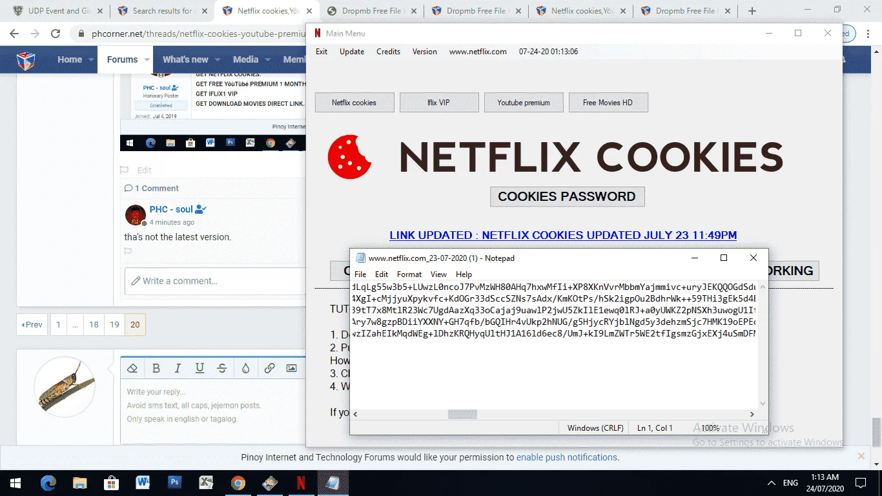Screen dimensions: 882x496
Task: Open Edit menu in Notepad
Action: point(382,274)
